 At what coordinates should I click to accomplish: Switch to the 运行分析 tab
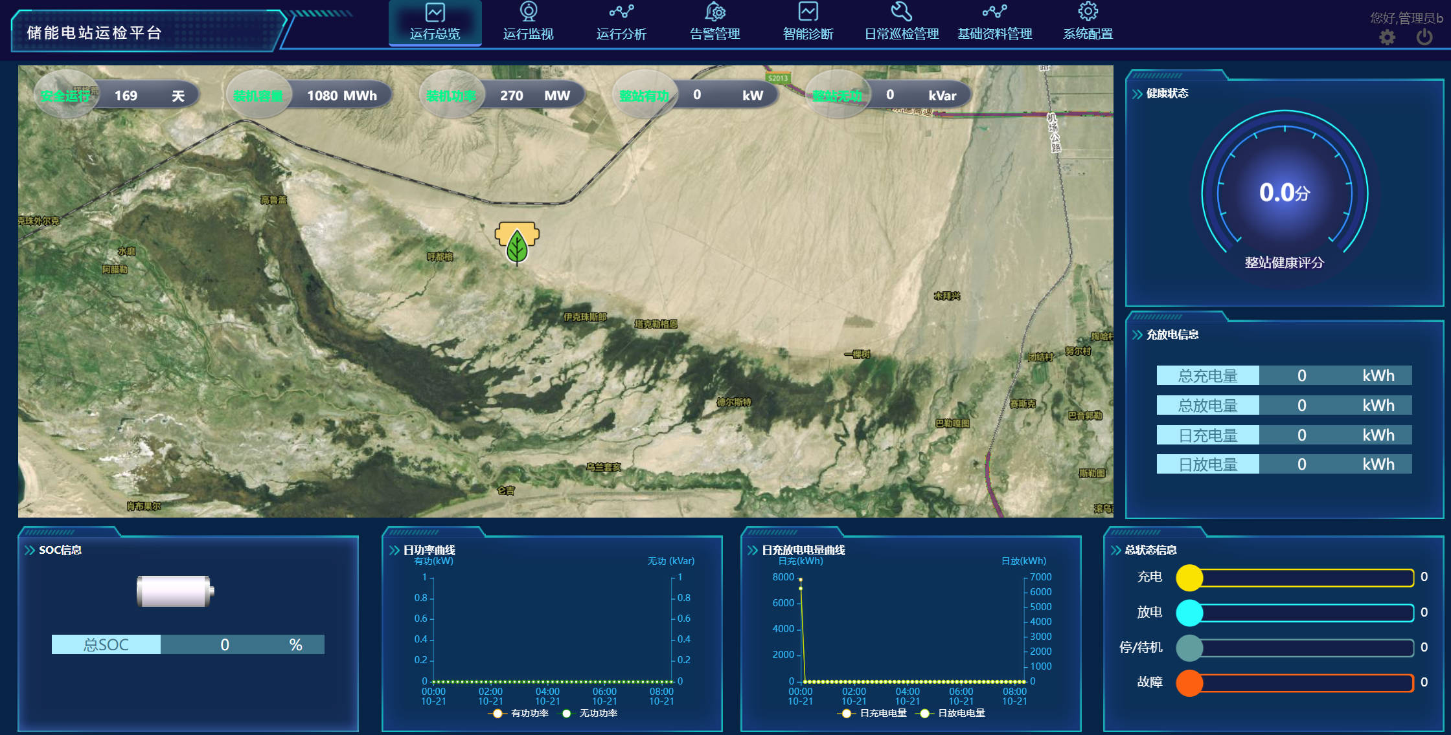click(x=621, y=34)
